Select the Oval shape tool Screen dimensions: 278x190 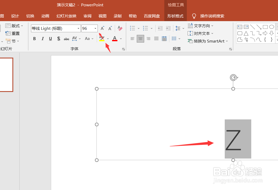(x=271, y=27)
